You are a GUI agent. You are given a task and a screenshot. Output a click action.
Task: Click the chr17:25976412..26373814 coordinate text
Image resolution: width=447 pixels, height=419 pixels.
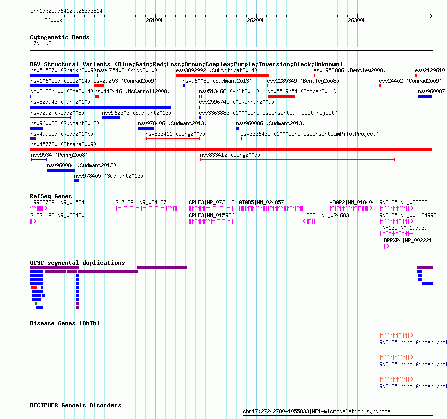(x=66, y=11)
